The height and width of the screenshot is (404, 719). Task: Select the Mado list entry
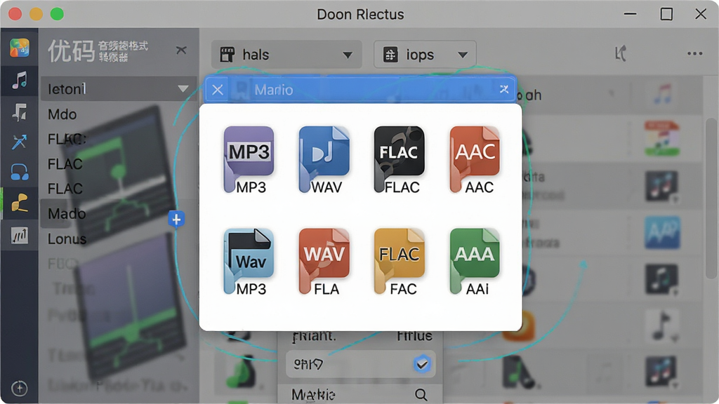[x=67, y=213]
